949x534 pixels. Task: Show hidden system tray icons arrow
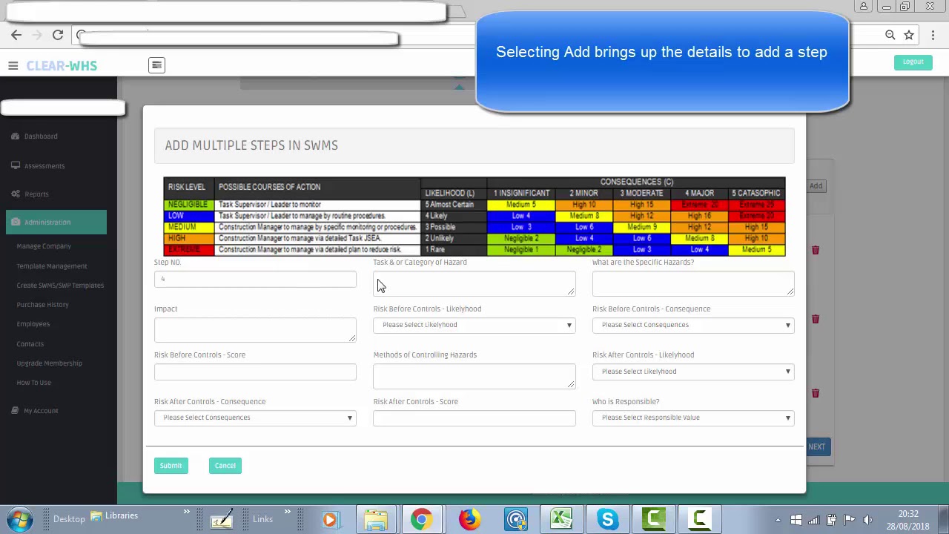coord(778,520)
